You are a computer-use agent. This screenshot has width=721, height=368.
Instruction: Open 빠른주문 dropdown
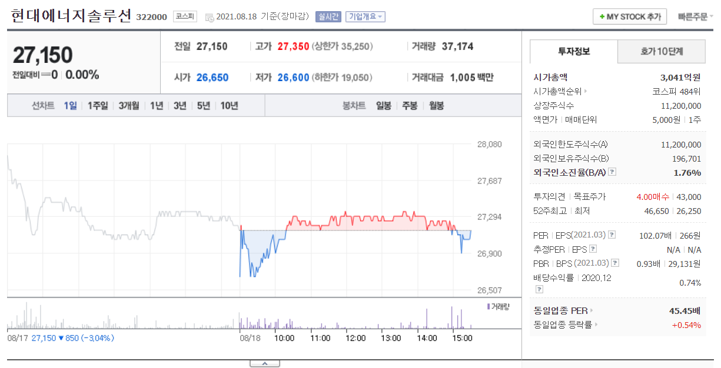pos(695,16)
